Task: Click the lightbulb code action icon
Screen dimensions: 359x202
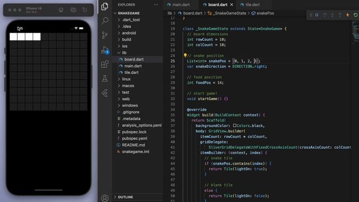Action: click(x=185, y=55)
